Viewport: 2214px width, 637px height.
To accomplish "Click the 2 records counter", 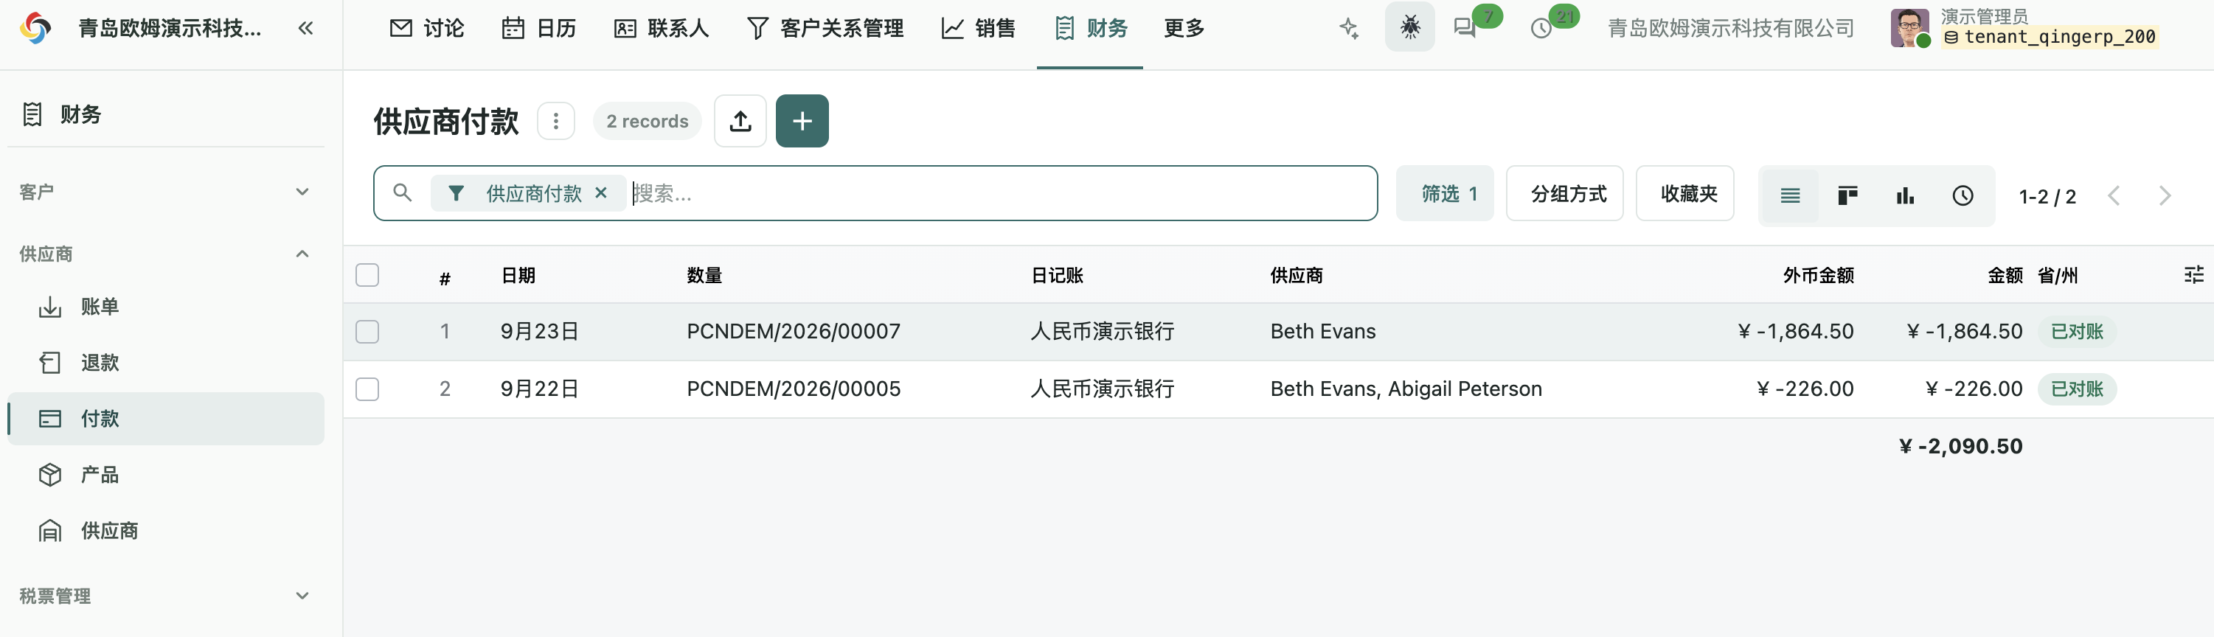I will (x=648, y=121).
